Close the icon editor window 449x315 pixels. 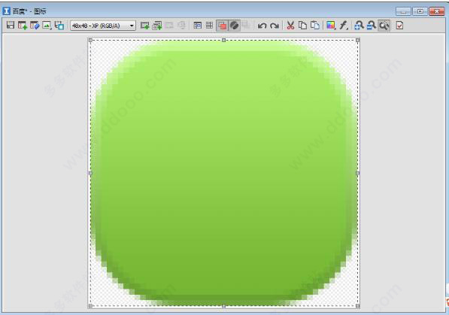click(x=437, y=11)
